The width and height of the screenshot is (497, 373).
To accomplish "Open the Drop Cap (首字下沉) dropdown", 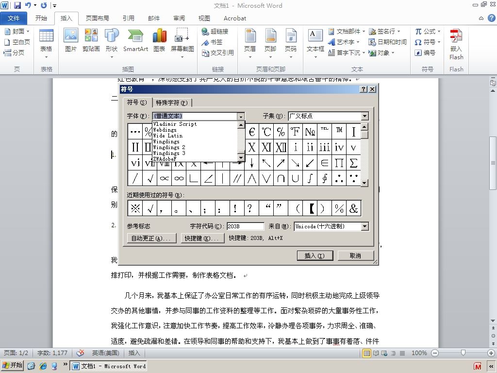I will click(347, 52).
